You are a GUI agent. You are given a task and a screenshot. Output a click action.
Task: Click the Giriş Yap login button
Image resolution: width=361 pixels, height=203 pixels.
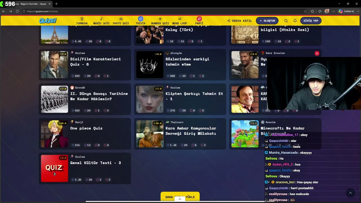[x=311, y=21]
